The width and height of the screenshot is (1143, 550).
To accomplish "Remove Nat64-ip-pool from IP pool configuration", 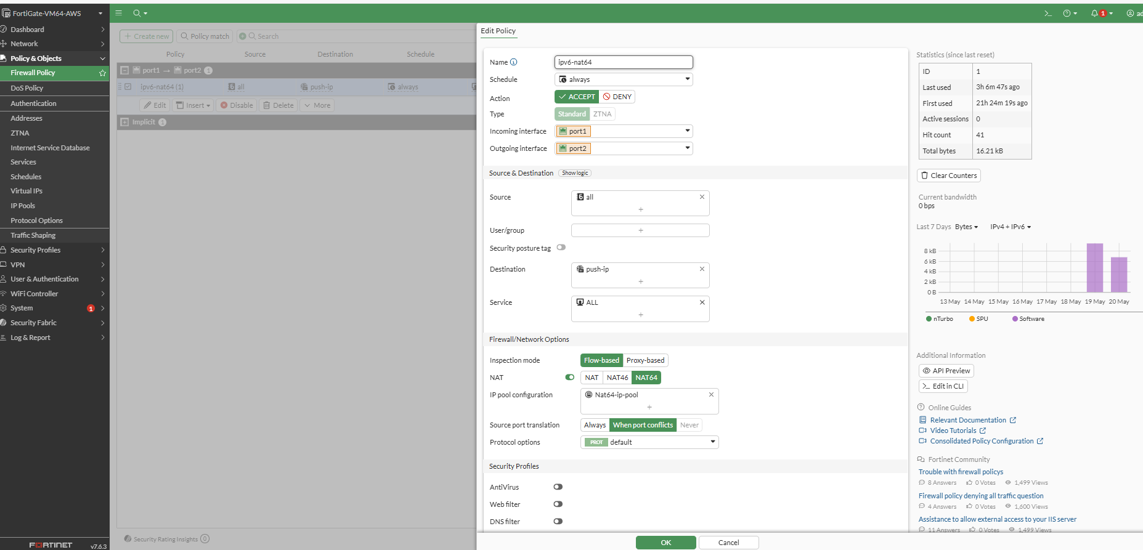I will [711, 395].
